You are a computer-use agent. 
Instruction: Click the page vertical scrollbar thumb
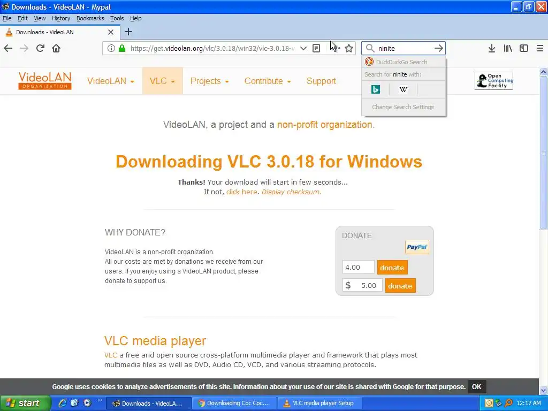[543, 153]
